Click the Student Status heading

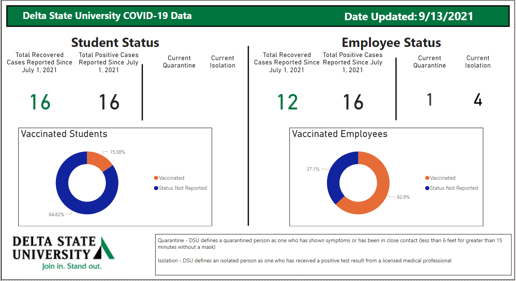(115, 42)
